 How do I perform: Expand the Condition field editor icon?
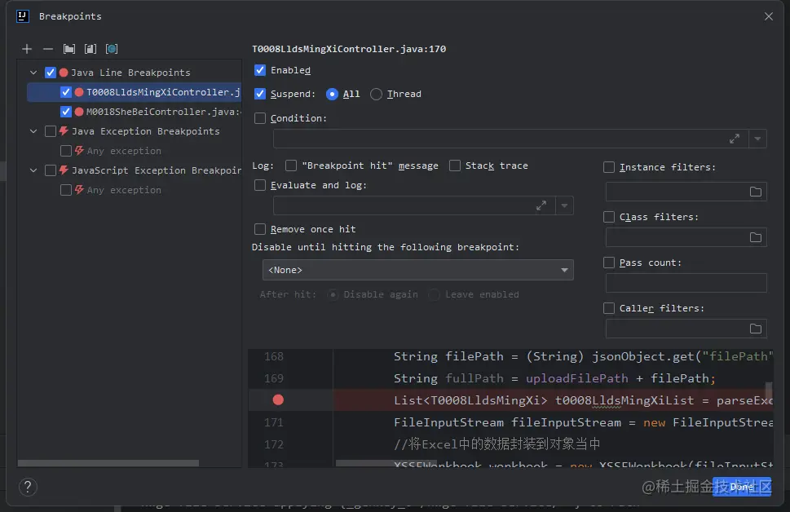point(735,139)
